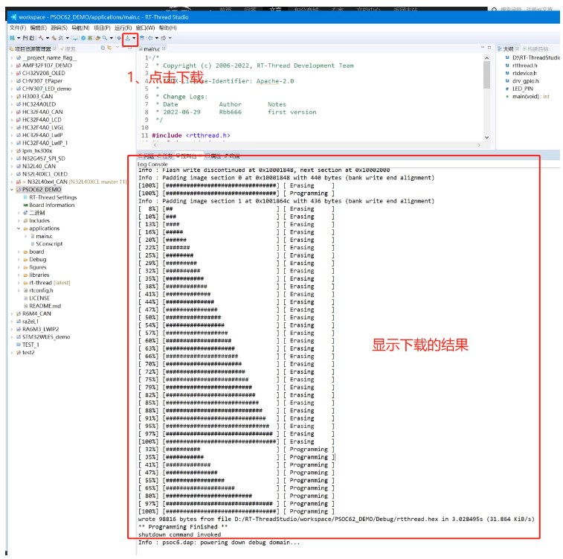Click the magnifier search toolbar icon
Screen dimensions: 563x559
[104, 38]
